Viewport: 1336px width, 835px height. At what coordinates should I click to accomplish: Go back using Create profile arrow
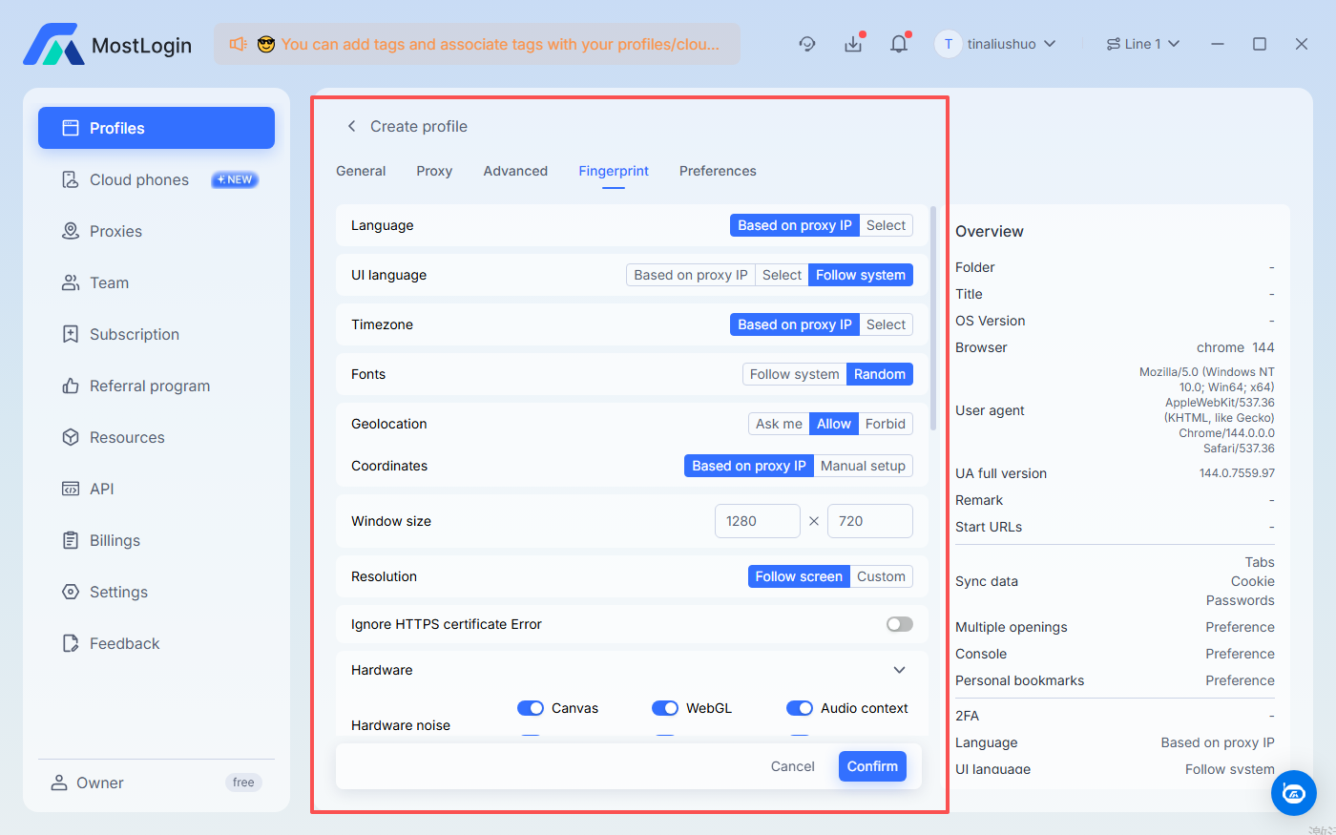point(351,126)
